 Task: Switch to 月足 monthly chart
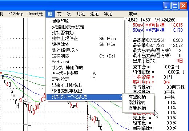pos(81,14)
